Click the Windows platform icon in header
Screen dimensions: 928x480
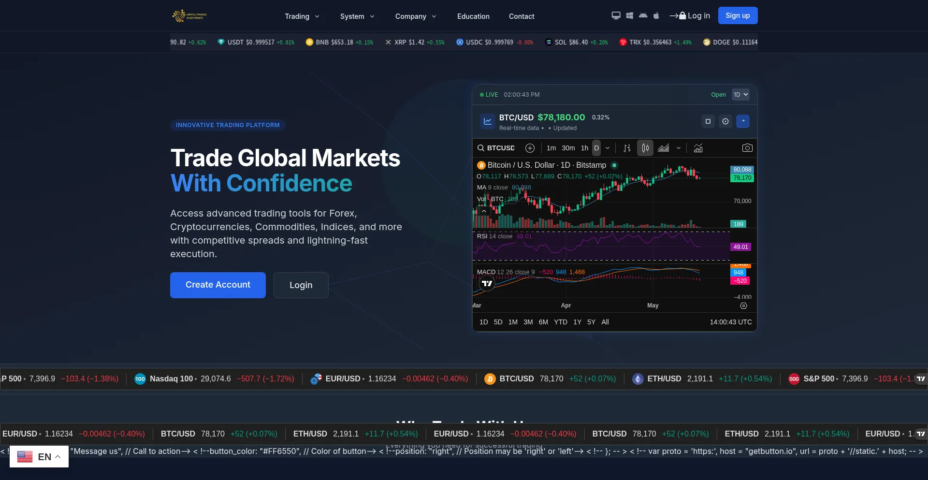point(629,15)
